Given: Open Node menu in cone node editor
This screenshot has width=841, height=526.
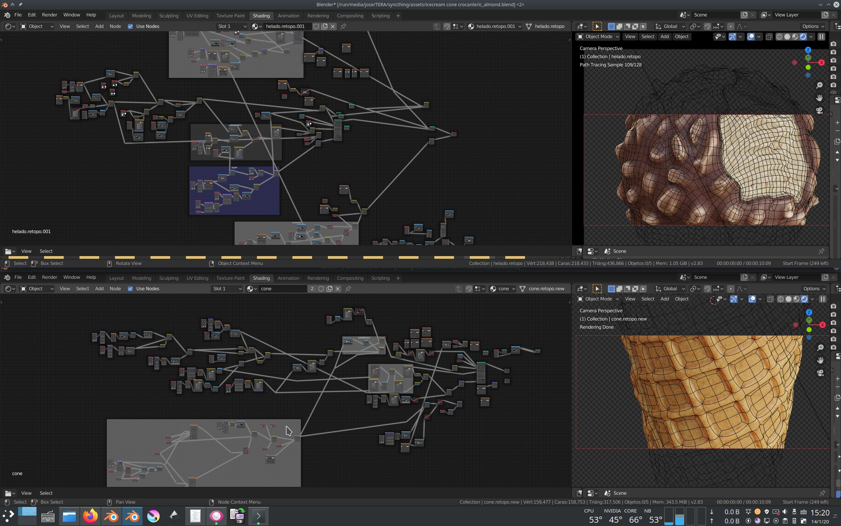Looking at the screenshot, I should (115, 289).
